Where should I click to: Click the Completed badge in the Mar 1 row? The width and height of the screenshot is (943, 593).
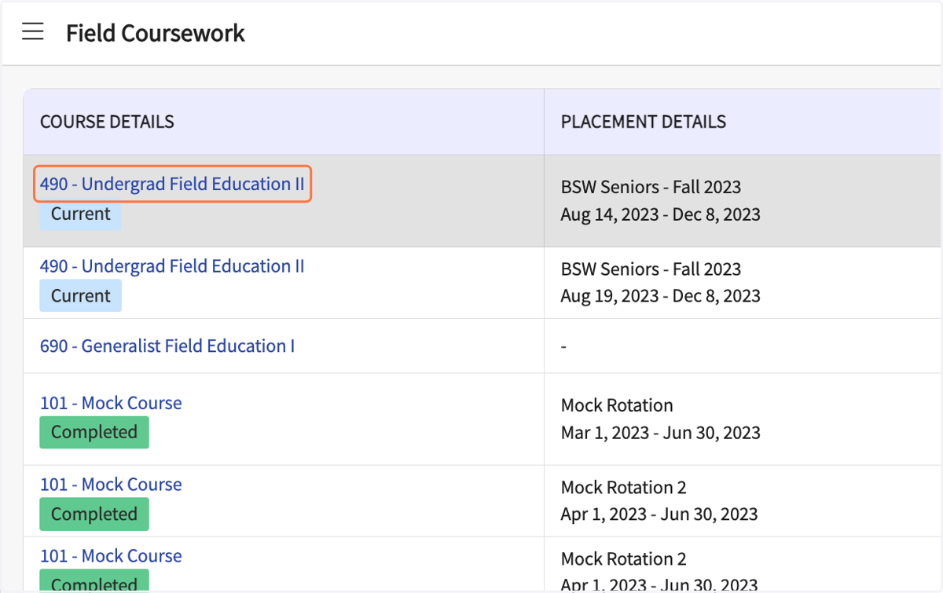[x=94, y=433]
